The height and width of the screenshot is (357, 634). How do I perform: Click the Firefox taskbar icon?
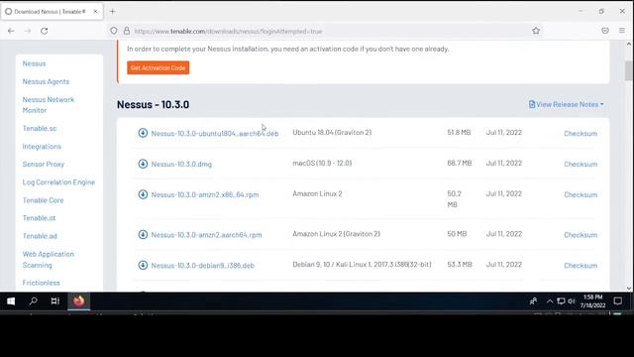pos(79,301)
